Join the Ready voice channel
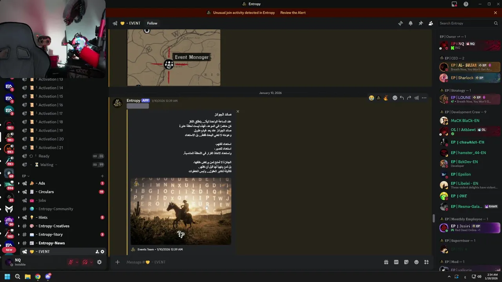502x282 pixels. (63, 156)
